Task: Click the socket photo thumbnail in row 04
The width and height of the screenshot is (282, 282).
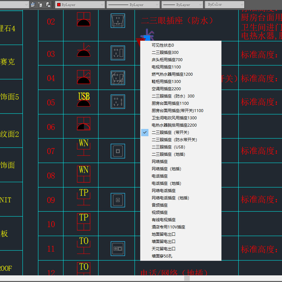Action: (x=118, y=78)
